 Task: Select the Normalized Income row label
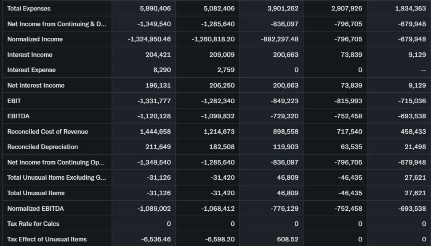pyautogui.click(x=35, y=39)
